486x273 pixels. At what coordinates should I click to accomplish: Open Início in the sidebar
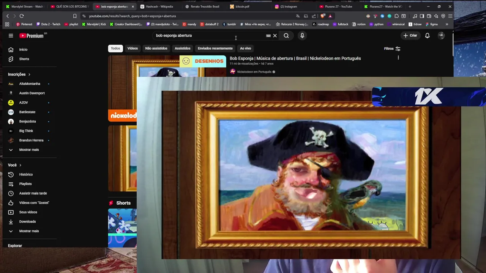(23, 50)
